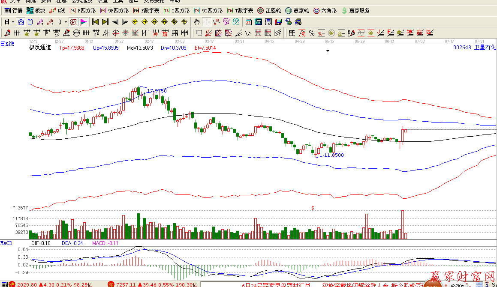The height and width of the screenshot is (287, 497).
Task: Open the 六角形 hexagon tool
Action: [x=325, y=10]
